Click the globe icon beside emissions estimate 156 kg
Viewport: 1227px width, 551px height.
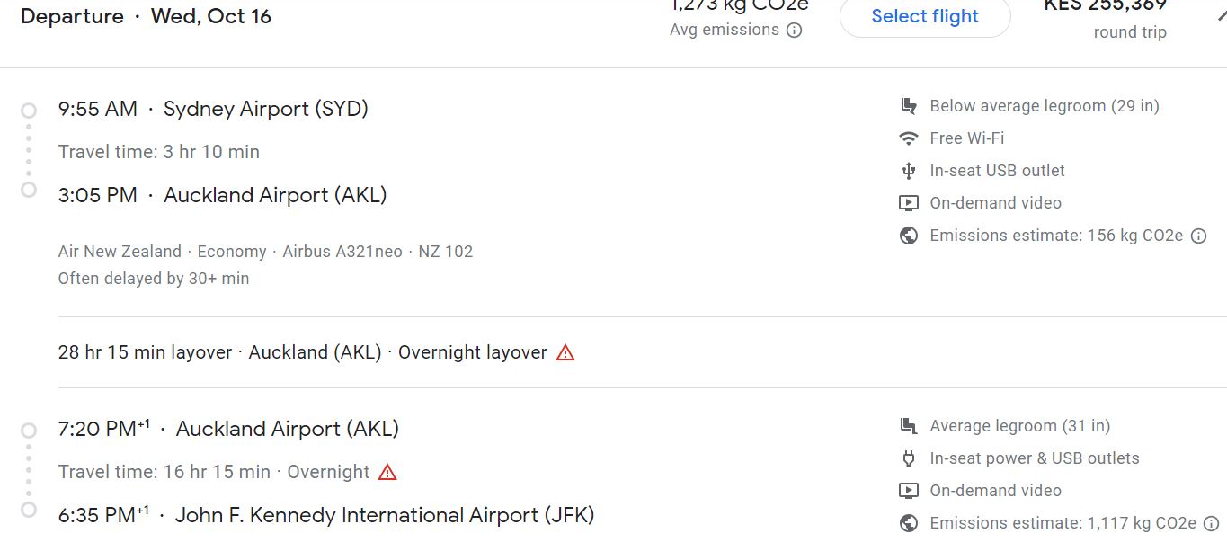click(x=908, y=235)
